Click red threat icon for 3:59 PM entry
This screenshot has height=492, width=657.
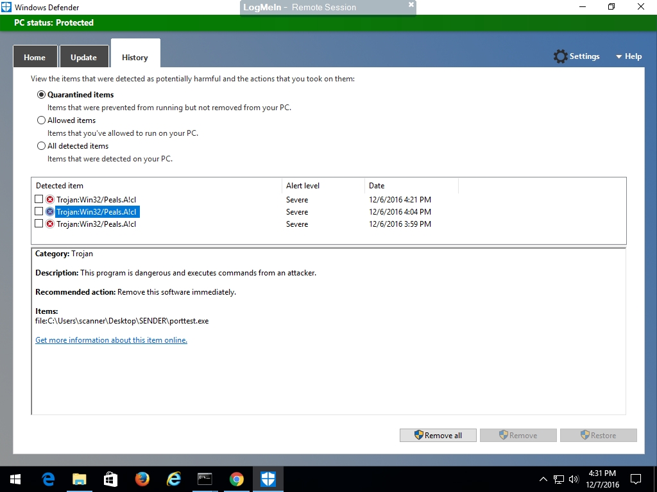pyautogui.click(x=50, y=224)
